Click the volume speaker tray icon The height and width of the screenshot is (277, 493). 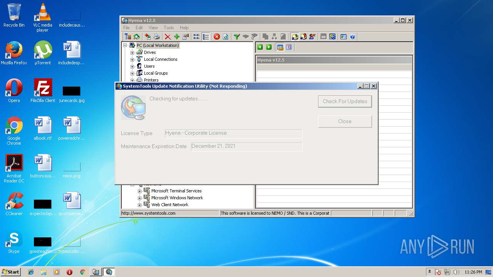(x=456, y=272)
